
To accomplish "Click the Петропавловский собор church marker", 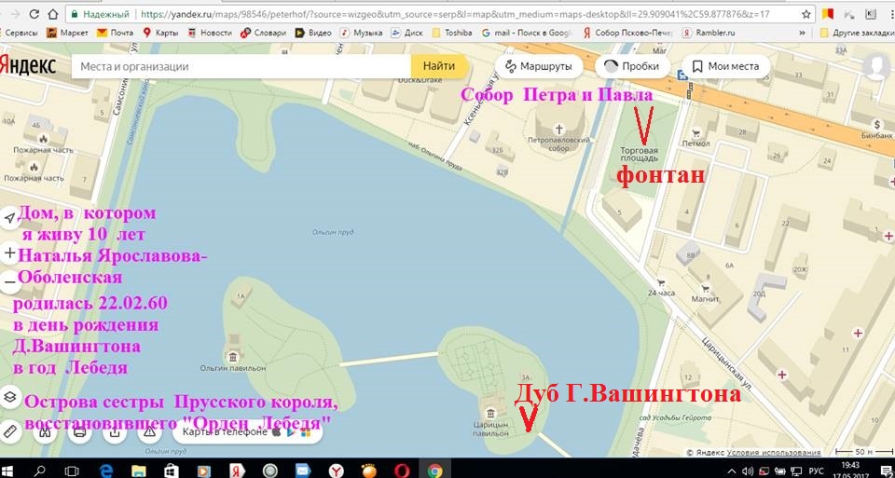I will click(560, 129).
